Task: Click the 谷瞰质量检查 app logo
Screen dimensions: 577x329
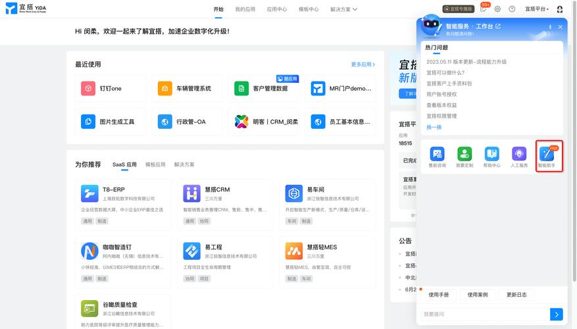Action: 89,309
